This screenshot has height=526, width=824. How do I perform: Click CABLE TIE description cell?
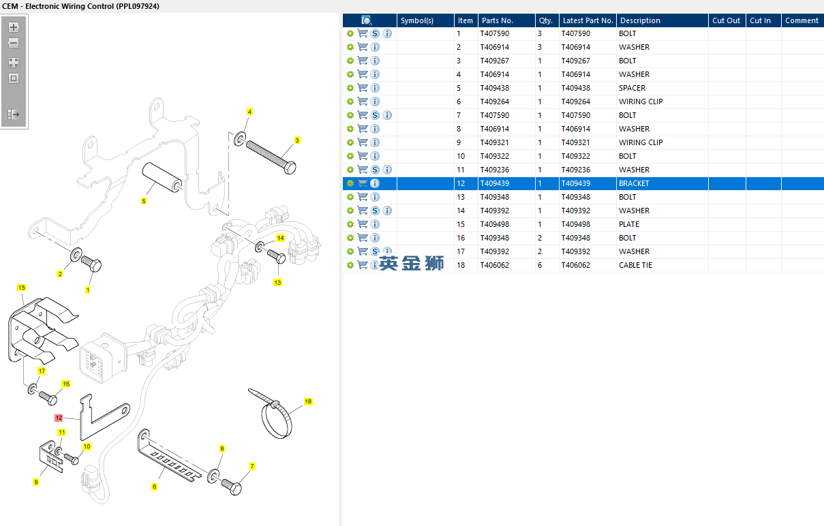tap(635, 265)
